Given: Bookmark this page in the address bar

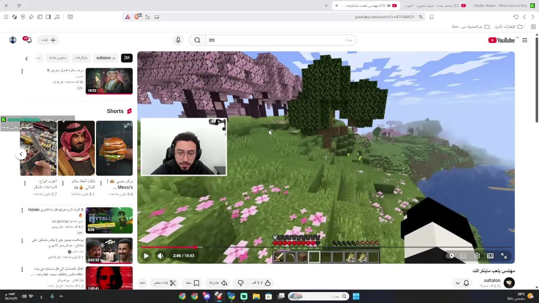Looking at the screenshot, I should coord(432,17).
